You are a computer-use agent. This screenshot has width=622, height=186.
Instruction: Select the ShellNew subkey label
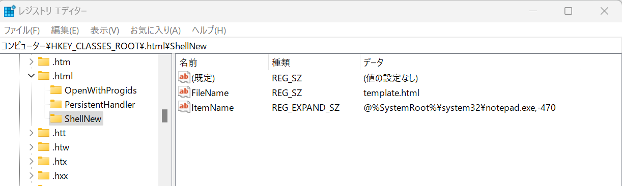(83, 119)
